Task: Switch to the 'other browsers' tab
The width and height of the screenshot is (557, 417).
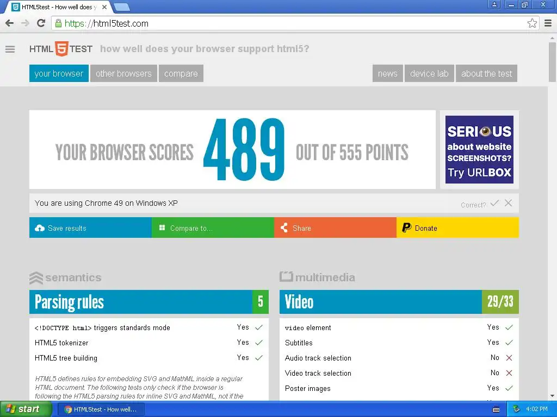Action: pyautogui.click(x=123, y=73)
